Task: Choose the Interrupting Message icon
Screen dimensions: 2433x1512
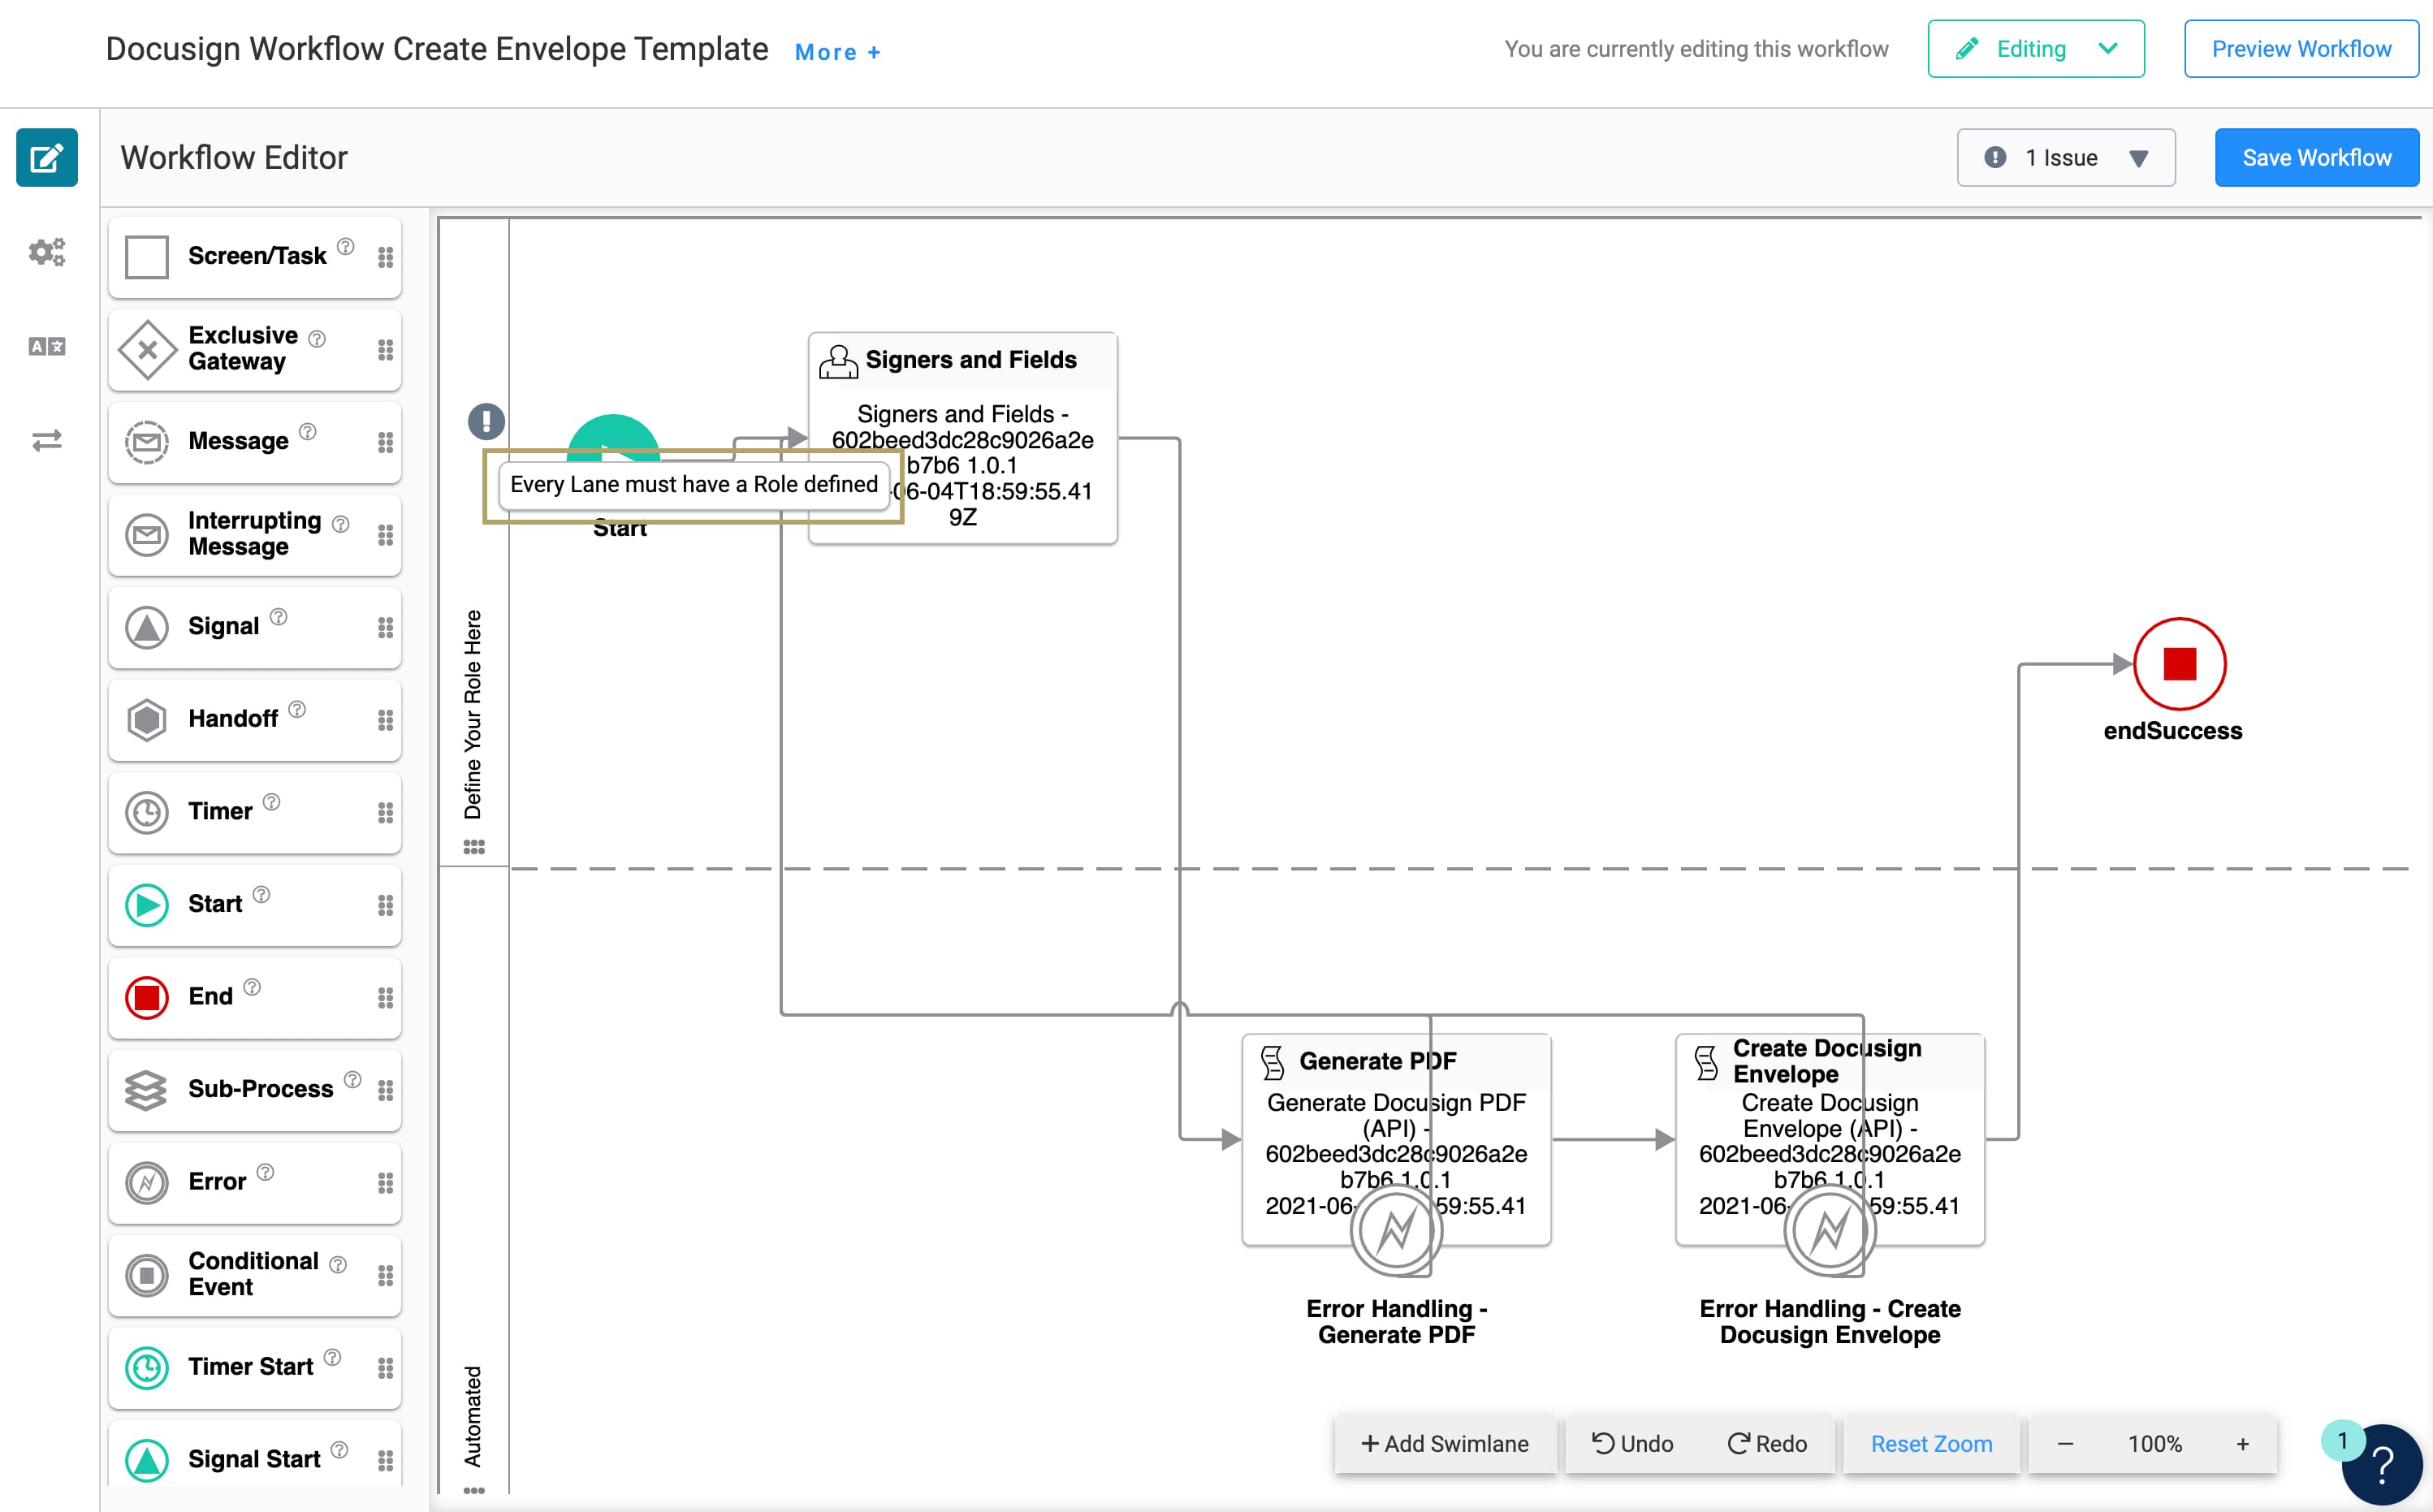Action: pos(147,535)
